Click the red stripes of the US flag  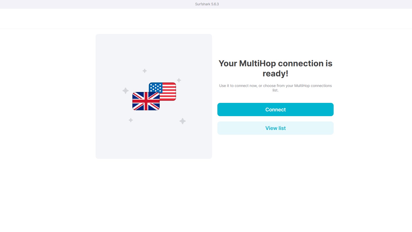click(x=169, y=91)
